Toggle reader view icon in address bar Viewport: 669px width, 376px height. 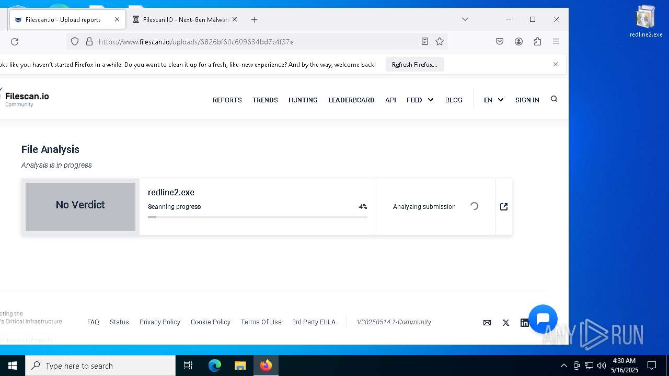[425, 41]
